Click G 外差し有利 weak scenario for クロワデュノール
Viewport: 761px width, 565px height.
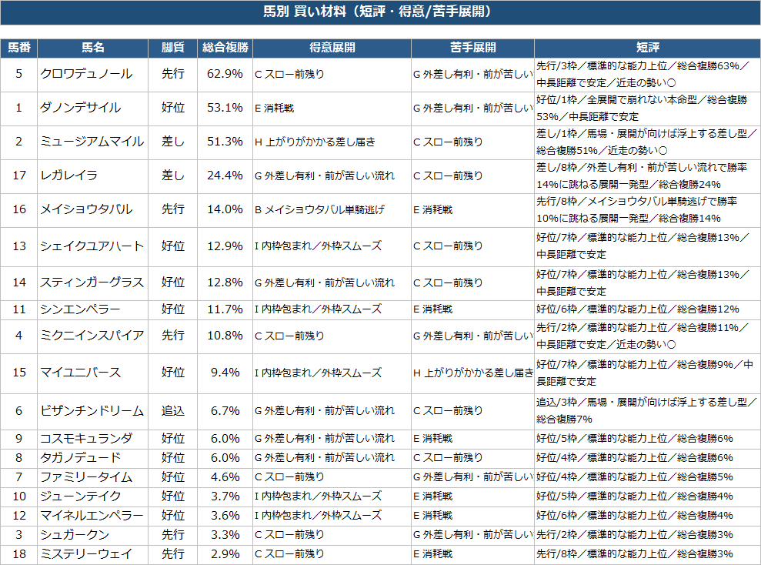pyautogui.click(x=473, y=74)
